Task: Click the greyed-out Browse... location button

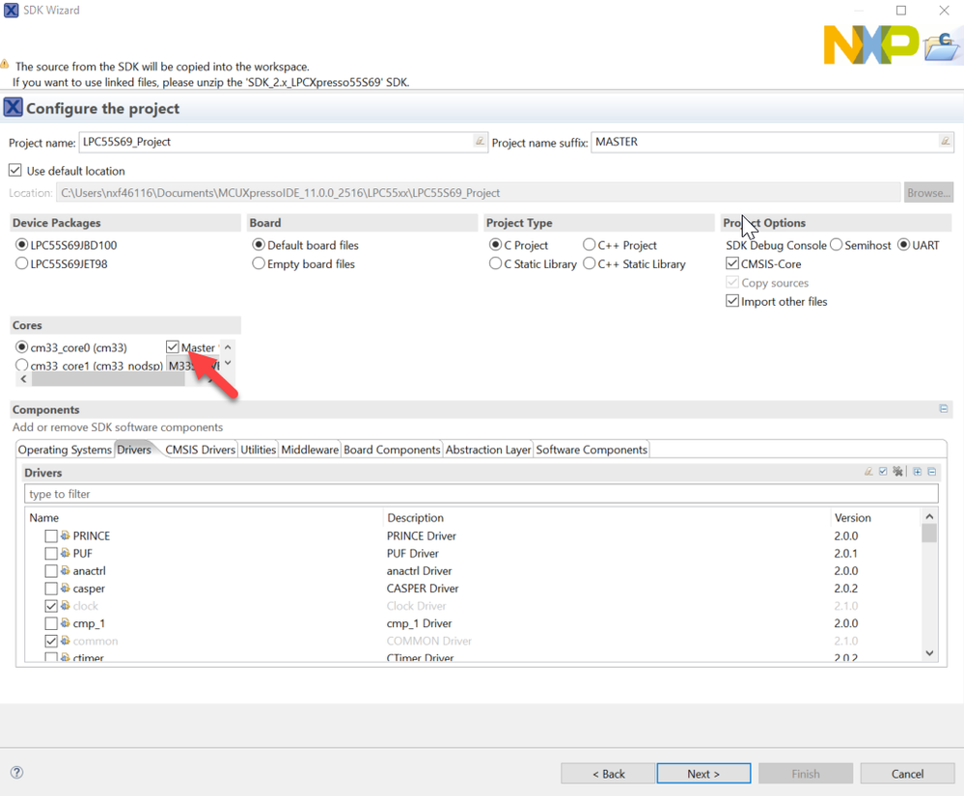Action: coord(928,192)
